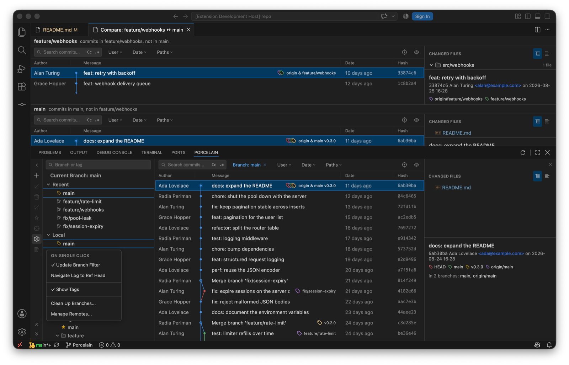
Task: Open the Paths filter in the Porcelain log
Action: 334,165
